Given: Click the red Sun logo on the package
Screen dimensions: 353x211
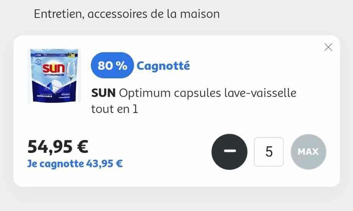Looking at the screenshot, I should click(54, 68).
